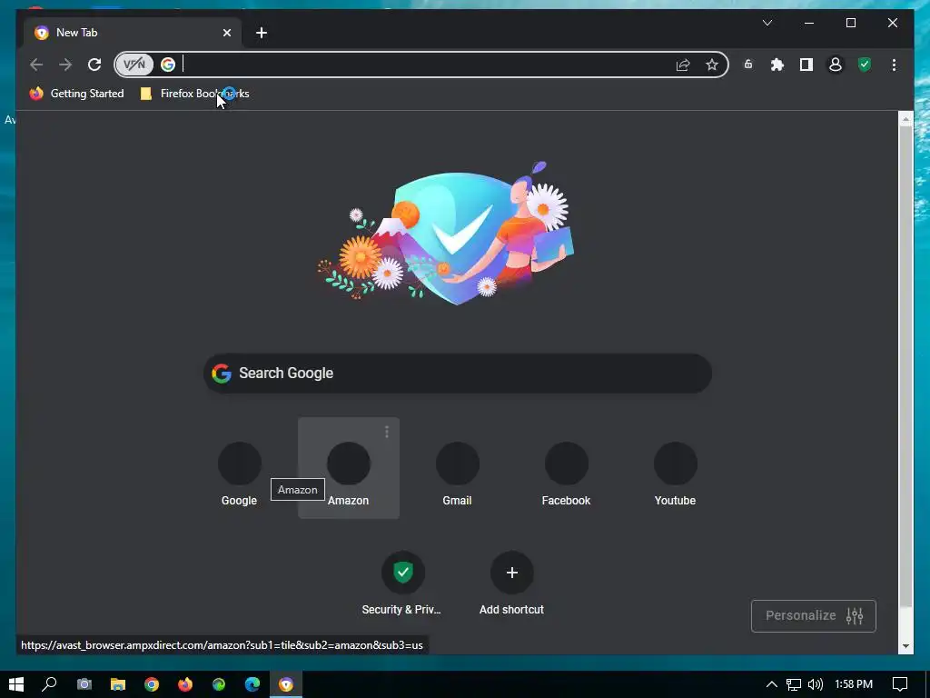Open the Google search engine icon in omnibox
The width and height of the screenshot is (930, 698).
(168, 65)
